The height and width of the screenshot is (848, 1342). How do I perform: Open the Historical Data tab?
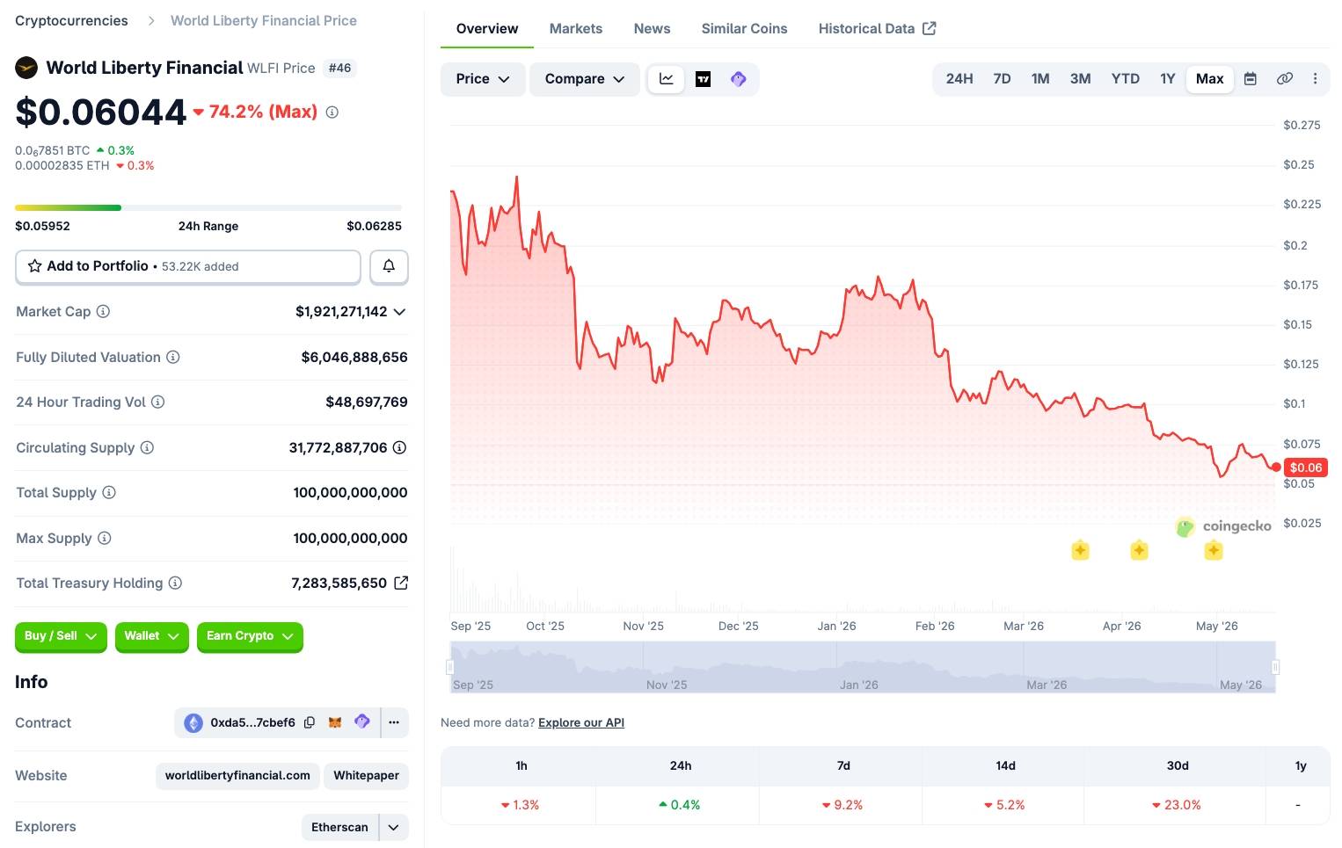point(877,29)
